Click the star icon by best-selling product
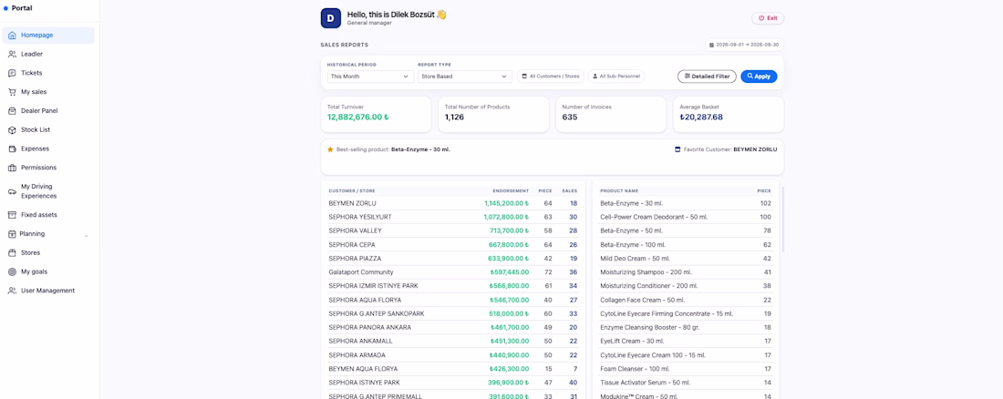 tap(330, 149)
